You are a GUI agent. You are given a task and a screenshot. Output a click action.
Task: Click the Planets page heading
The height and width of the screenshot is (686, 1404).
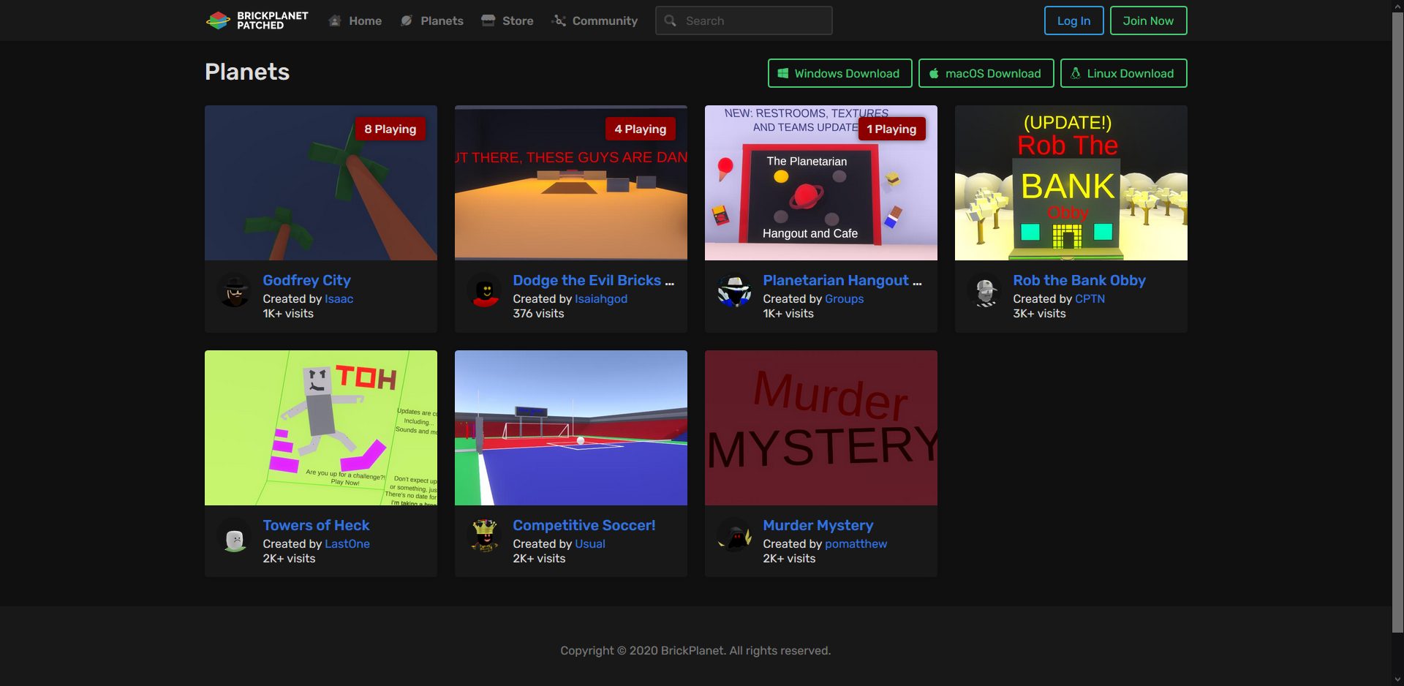click(x=247, y=72)
